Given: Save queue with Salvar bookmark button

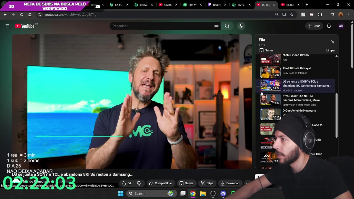Looking at the screenshot, I should [266, 50].
